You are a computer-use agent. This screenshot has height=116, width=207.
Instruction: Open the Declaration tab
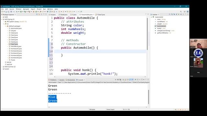[x=71, y=80]
